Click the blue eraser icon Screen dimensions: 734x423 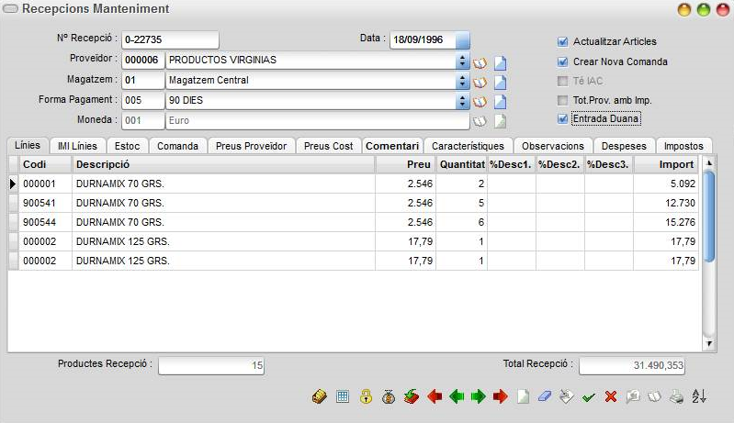pos(545,396)
